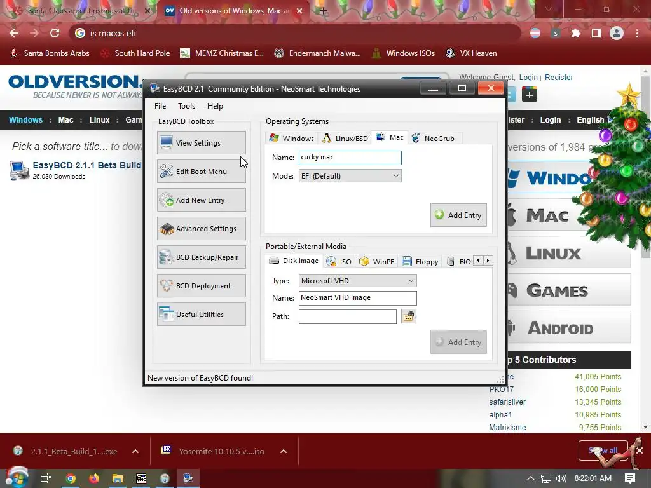The height and width of the screenshot is (488, 651).
Task: Click the browser address bar
Action: point(295,33)
